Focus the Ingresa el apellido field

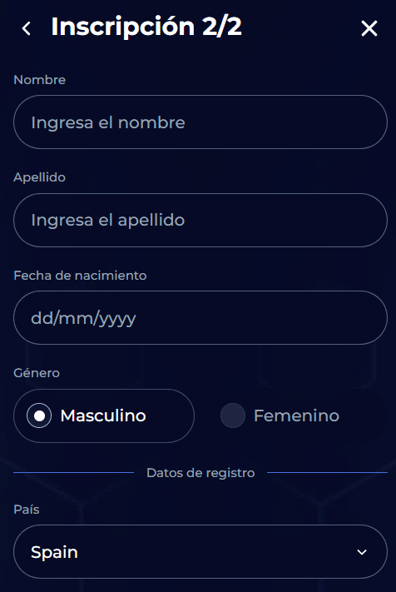pyautogui.click(x=200, y=220)
